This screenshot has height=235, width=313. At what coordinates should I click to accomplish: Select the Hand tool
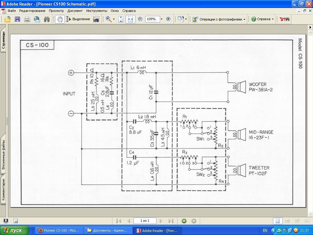click(60, 19)
